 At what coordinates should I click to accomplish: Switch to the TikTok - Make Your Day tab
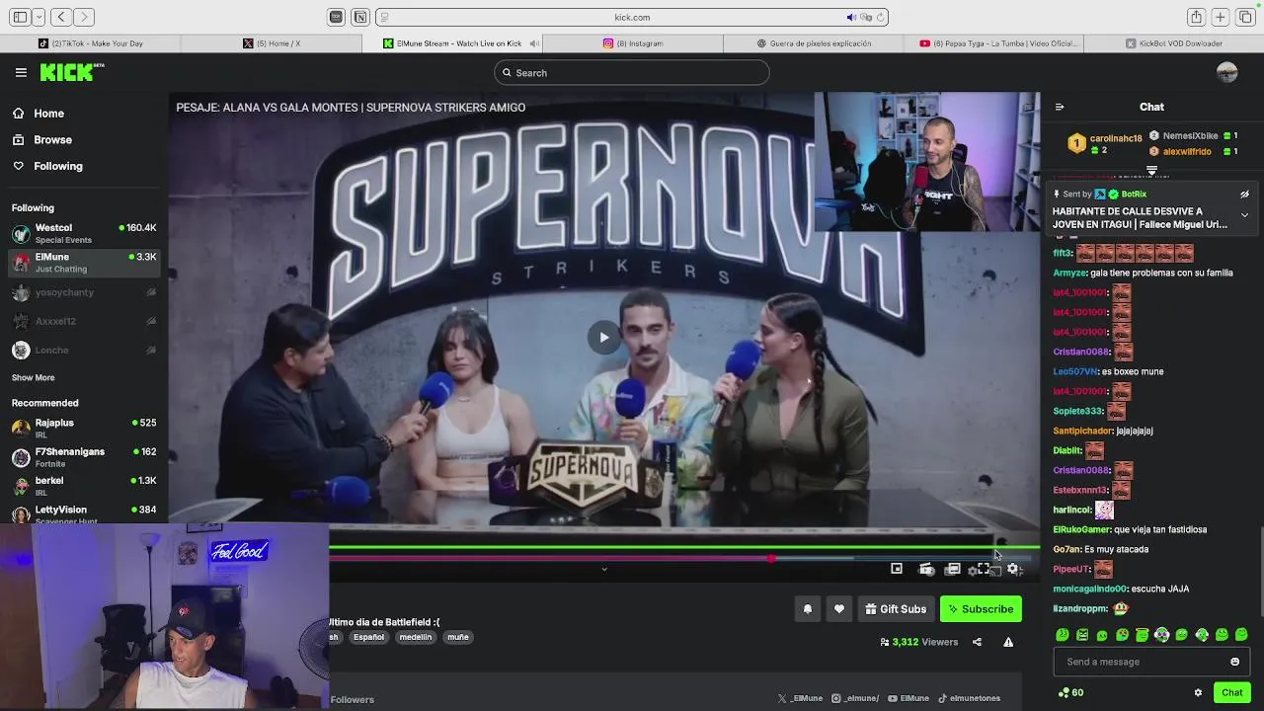pyautogui.click(x=91, y=43)
